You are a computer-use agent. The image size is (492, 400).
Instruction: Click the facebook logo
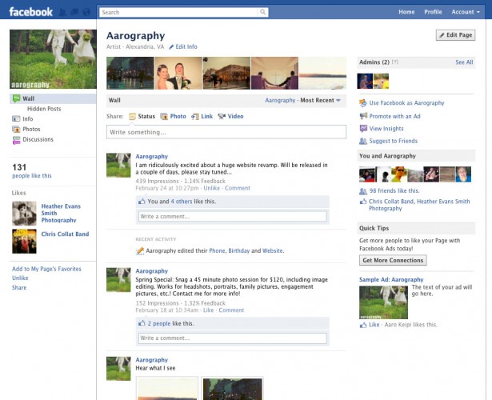tap(30, 12)
